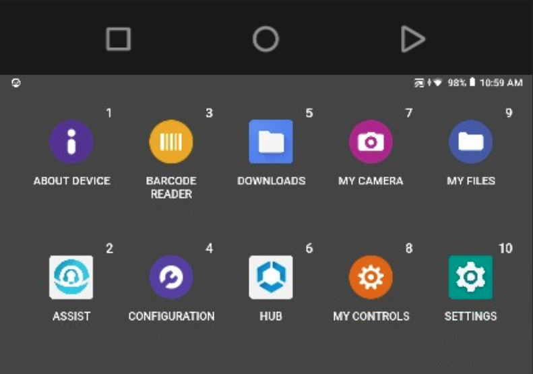
Task: Open the My Files app icon
Action: (470, 142)
